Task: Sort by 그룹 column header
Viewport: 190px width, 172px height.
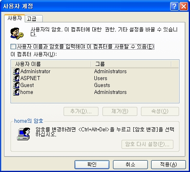Action: [131, 64]
